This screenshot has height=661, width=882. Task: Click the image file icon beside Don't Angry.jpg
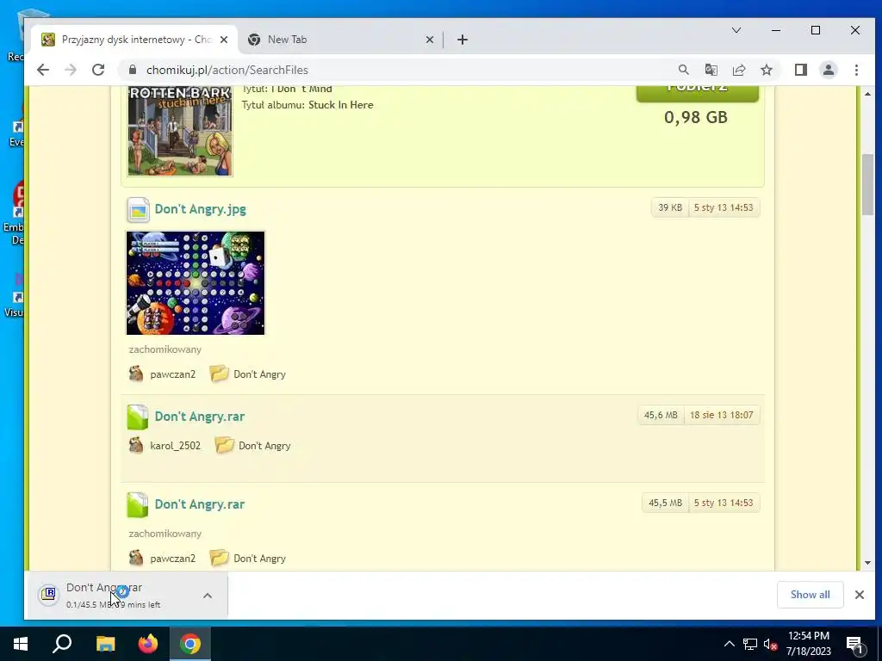coord(138,210)
